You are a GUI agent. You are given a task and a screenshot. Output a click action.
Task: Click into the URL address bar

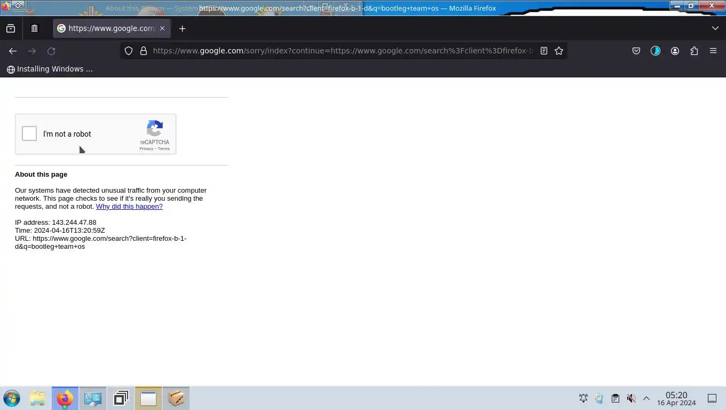pyautogui.click(x=343, y=51)
